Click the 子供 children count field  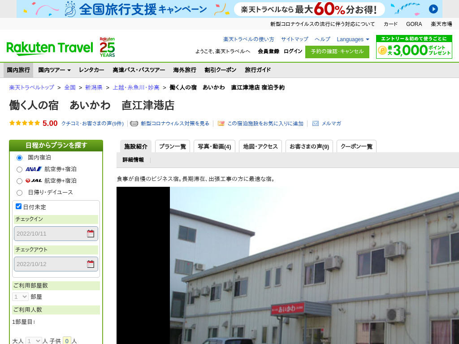[67, 341]
